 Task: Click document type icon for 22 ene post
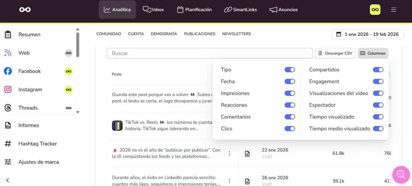click(247, 154)
